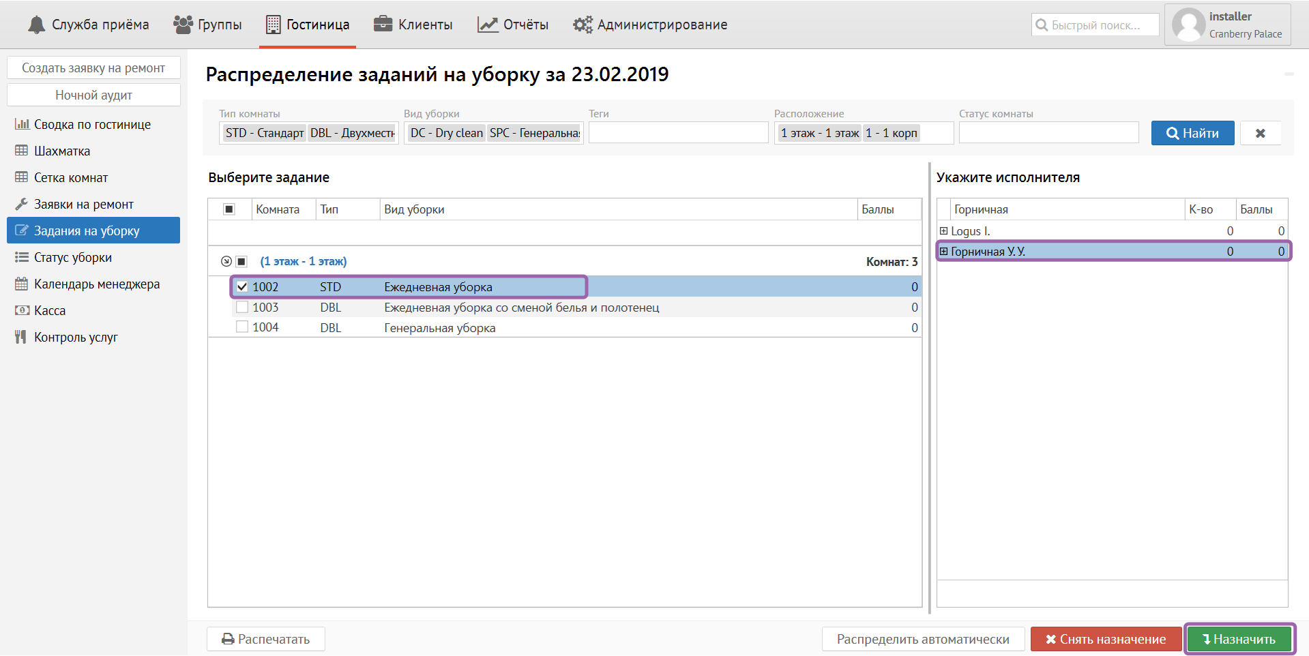The height and width of the screenshot is (656, 1309).
Task: Check the room 1003 checkbox
Action: [242, 308]
